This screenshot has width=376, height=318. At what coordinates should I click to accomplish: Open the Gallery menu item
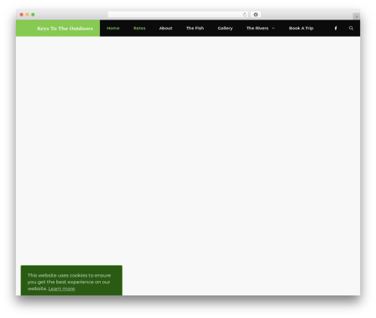225,29
